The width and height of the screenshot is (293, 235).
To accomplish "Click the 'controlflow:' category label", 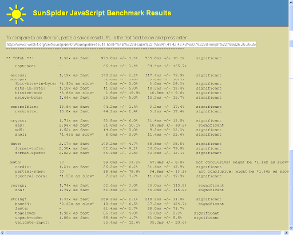I will click(24, 107).
